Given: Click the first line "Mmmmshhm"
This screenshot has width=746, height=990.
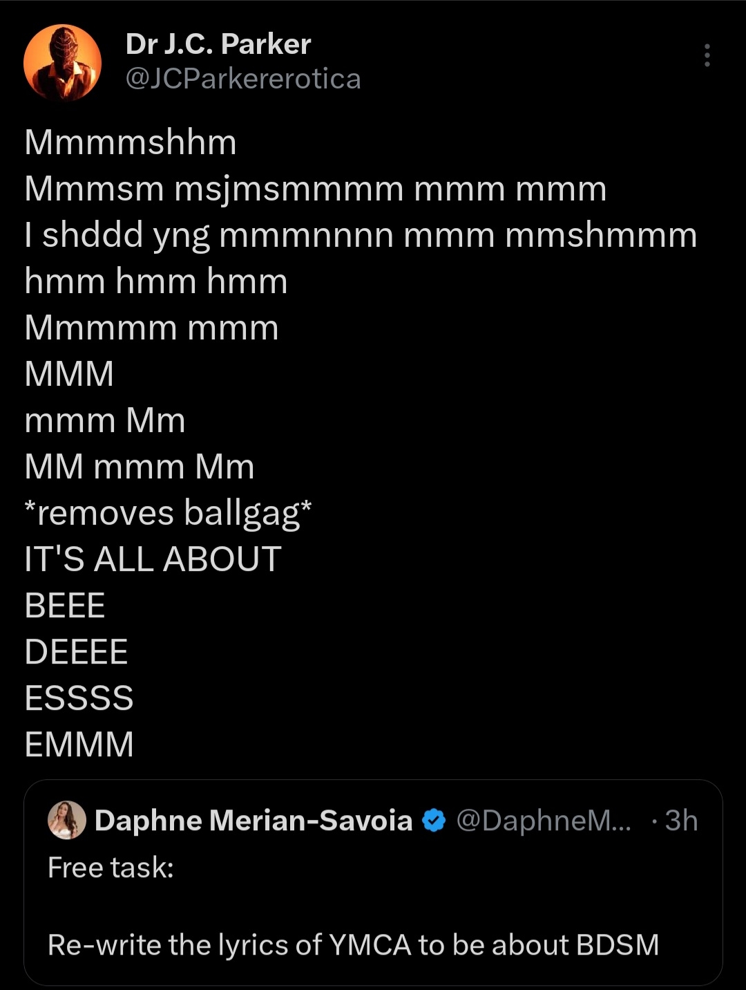Looking at the screenshot, I should pos(131,143).
